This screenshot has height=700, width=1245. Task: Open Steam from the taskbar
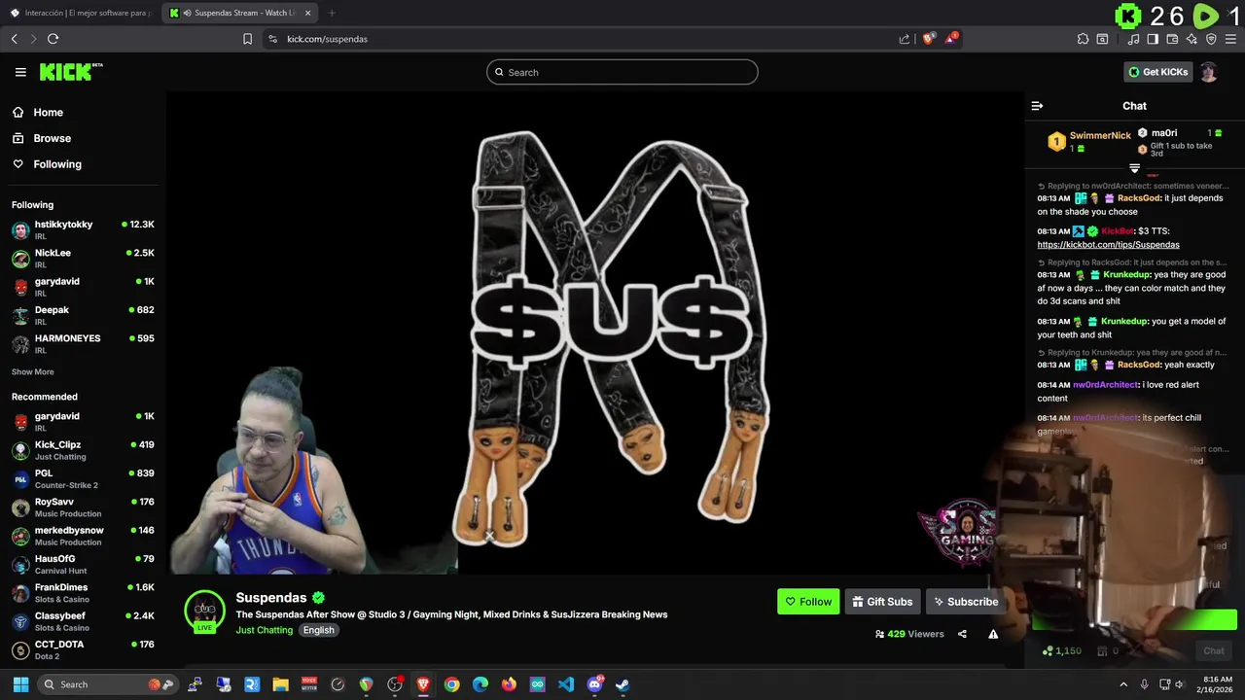(x=622, y=684)
